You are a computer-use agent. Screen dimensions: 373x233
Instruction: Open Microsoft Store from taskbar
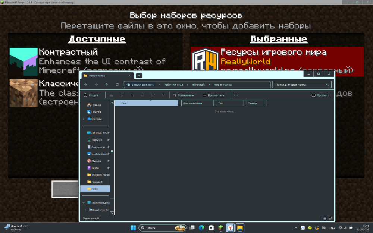tap(211, 228)
